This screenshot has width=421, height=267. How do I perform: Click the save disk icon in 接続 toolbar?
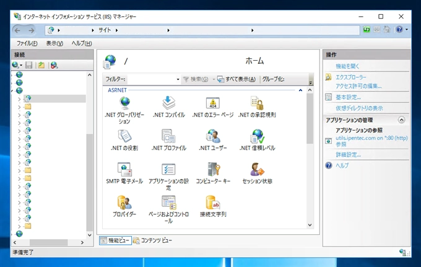[28, 65]
